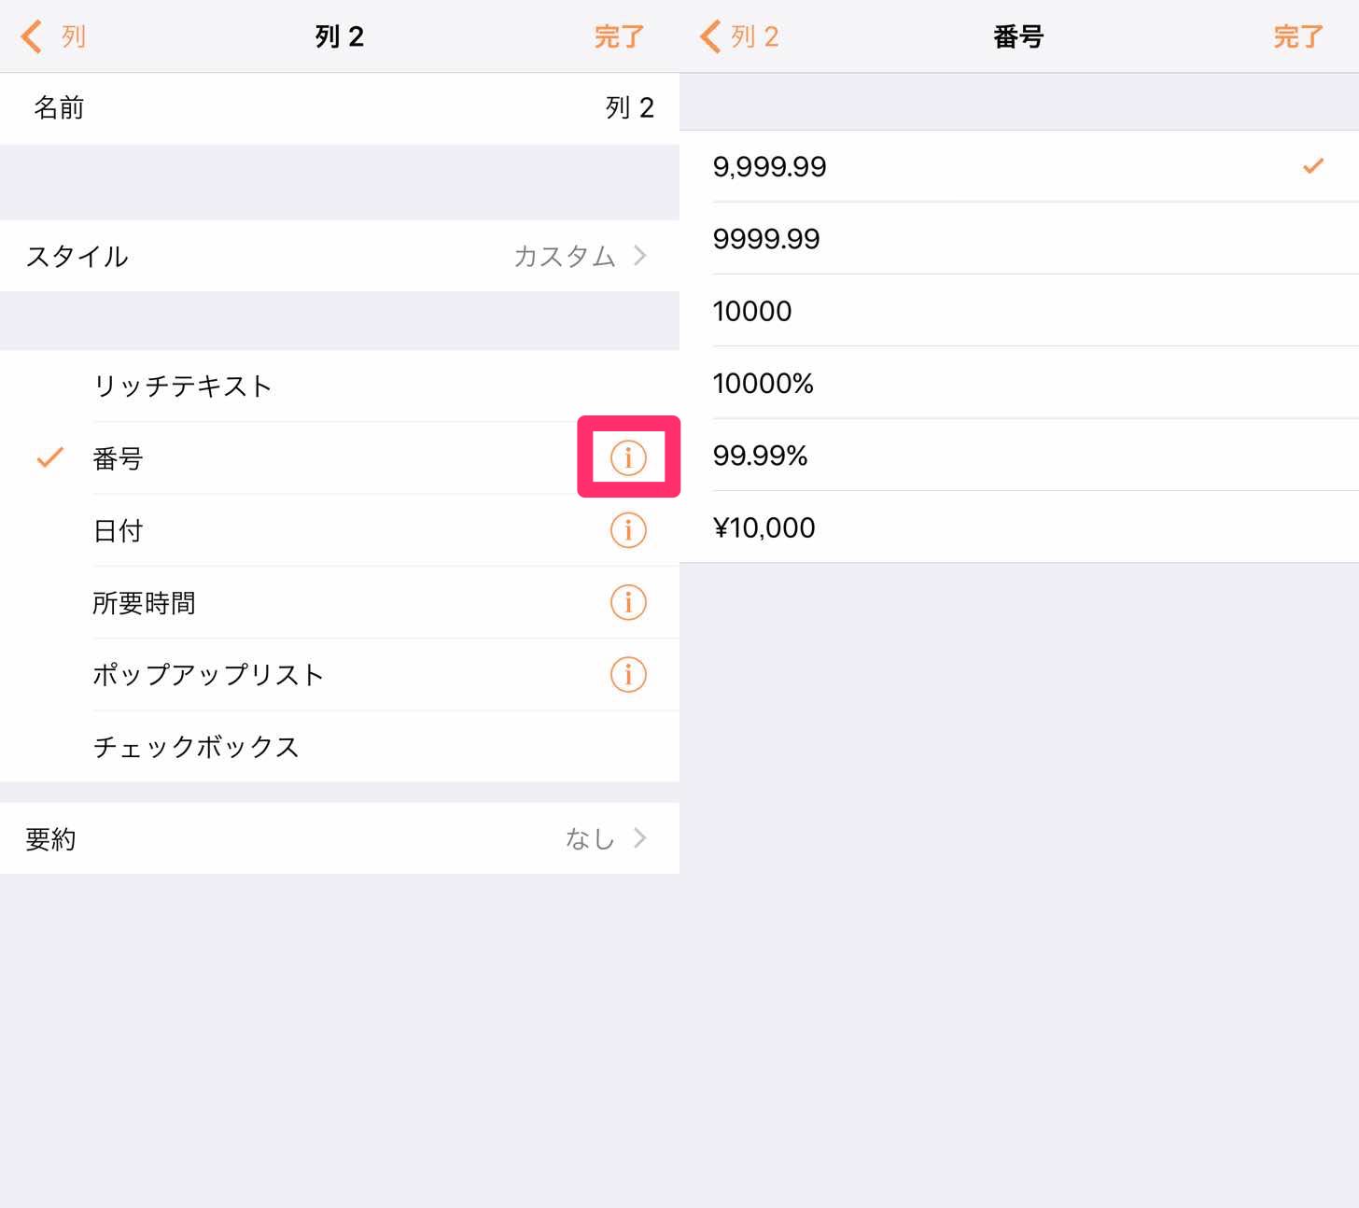Tap 完了 on the 番号 screen
The width and height of the screenshot is (1359, 1208).
coord(1298,36)
